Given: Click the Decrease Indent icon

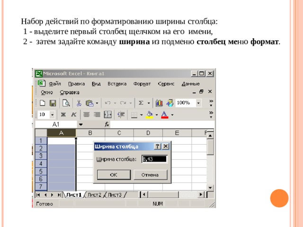Looking at the screenshot, I should tap(121, 114).
